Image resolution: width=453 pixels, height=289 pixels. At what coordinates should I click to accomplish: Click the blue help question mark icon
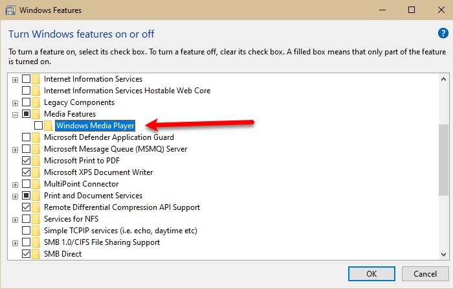tap(443, 33)
